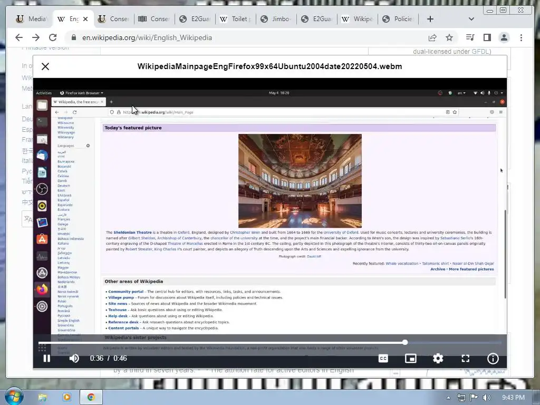540x405 pixels.
Task: Go back in Chrome browser
Action: (x=19, y=37)
